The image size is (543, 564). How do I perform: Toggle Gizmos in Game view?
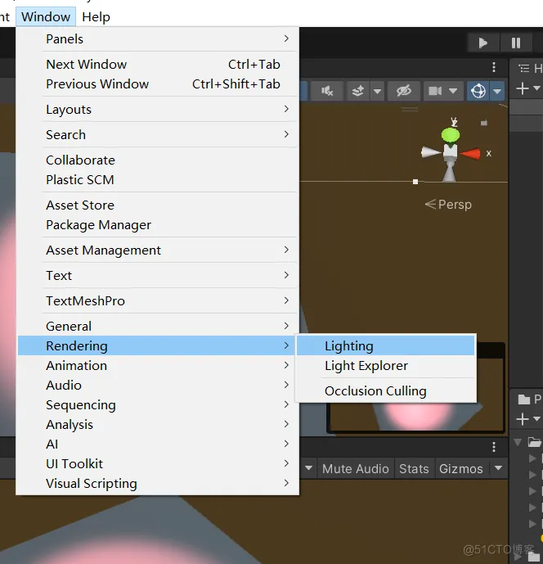[461, 469]
